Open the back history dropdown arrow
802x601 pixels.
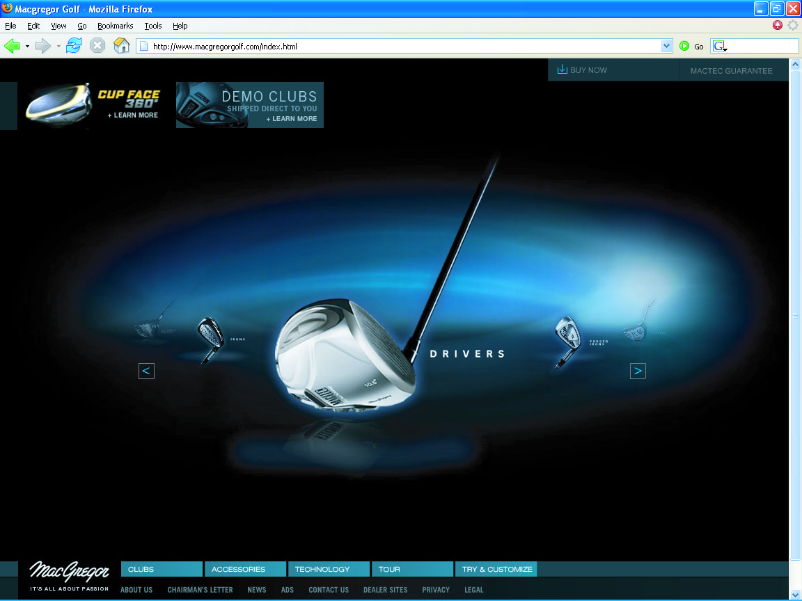[27, 46]
